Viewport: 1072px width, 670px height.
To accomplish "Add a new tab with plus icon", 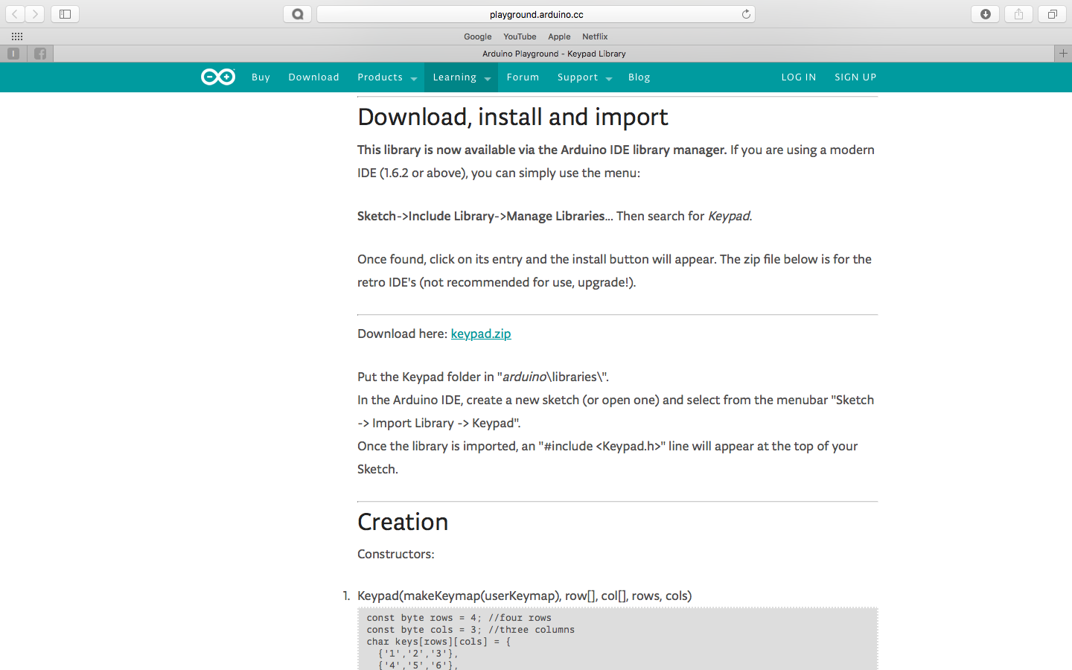I will [x=1063, y=54].
